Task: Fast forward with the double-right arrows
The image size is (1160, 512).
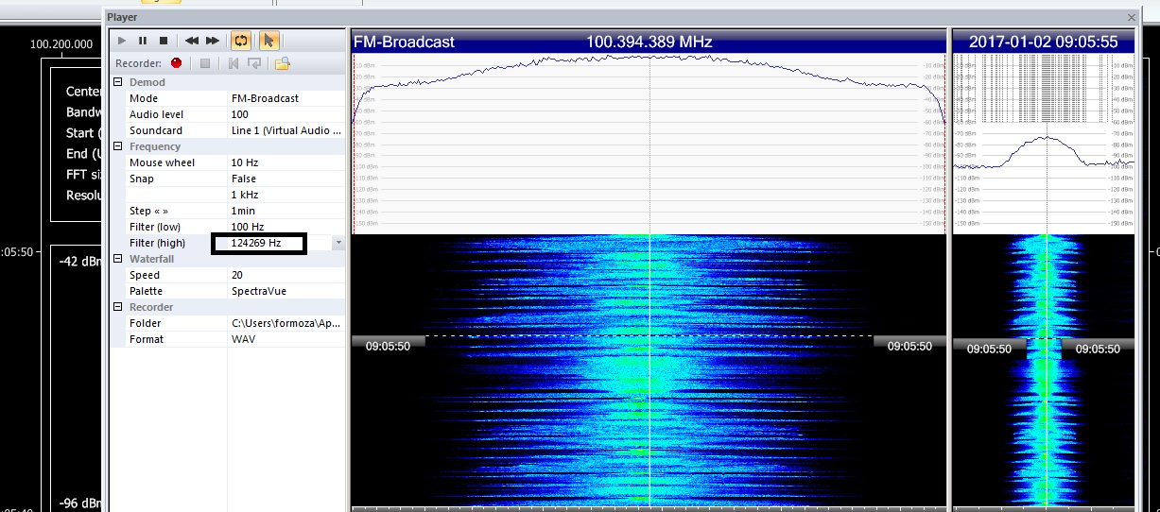Action: [213, 41]
